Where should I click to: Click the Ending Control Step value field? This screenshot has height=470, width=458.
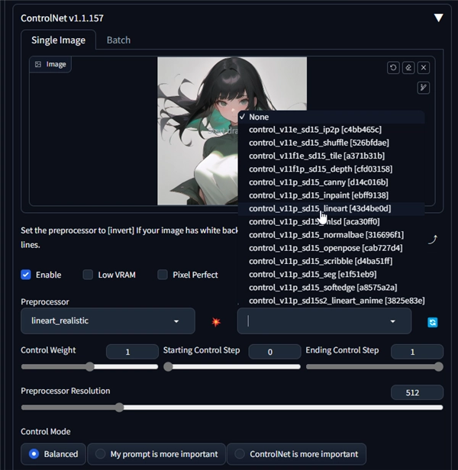click(417, 352)
